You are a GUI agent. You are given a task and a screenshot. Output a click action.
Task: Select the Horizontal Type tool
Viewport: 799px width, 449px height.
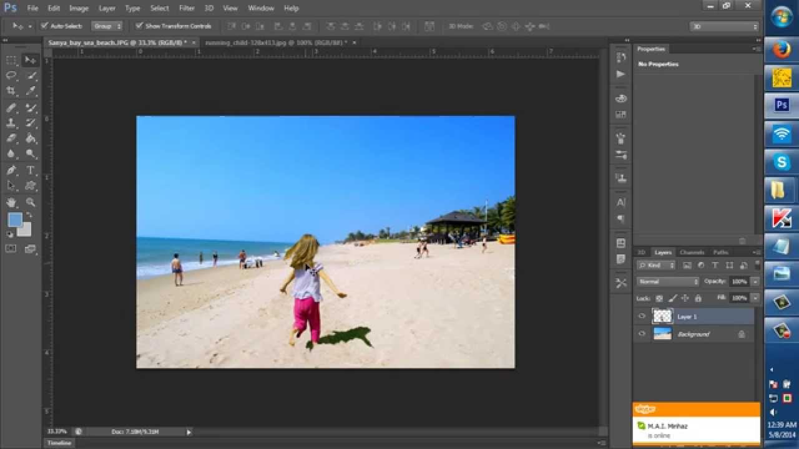(30, 170)
